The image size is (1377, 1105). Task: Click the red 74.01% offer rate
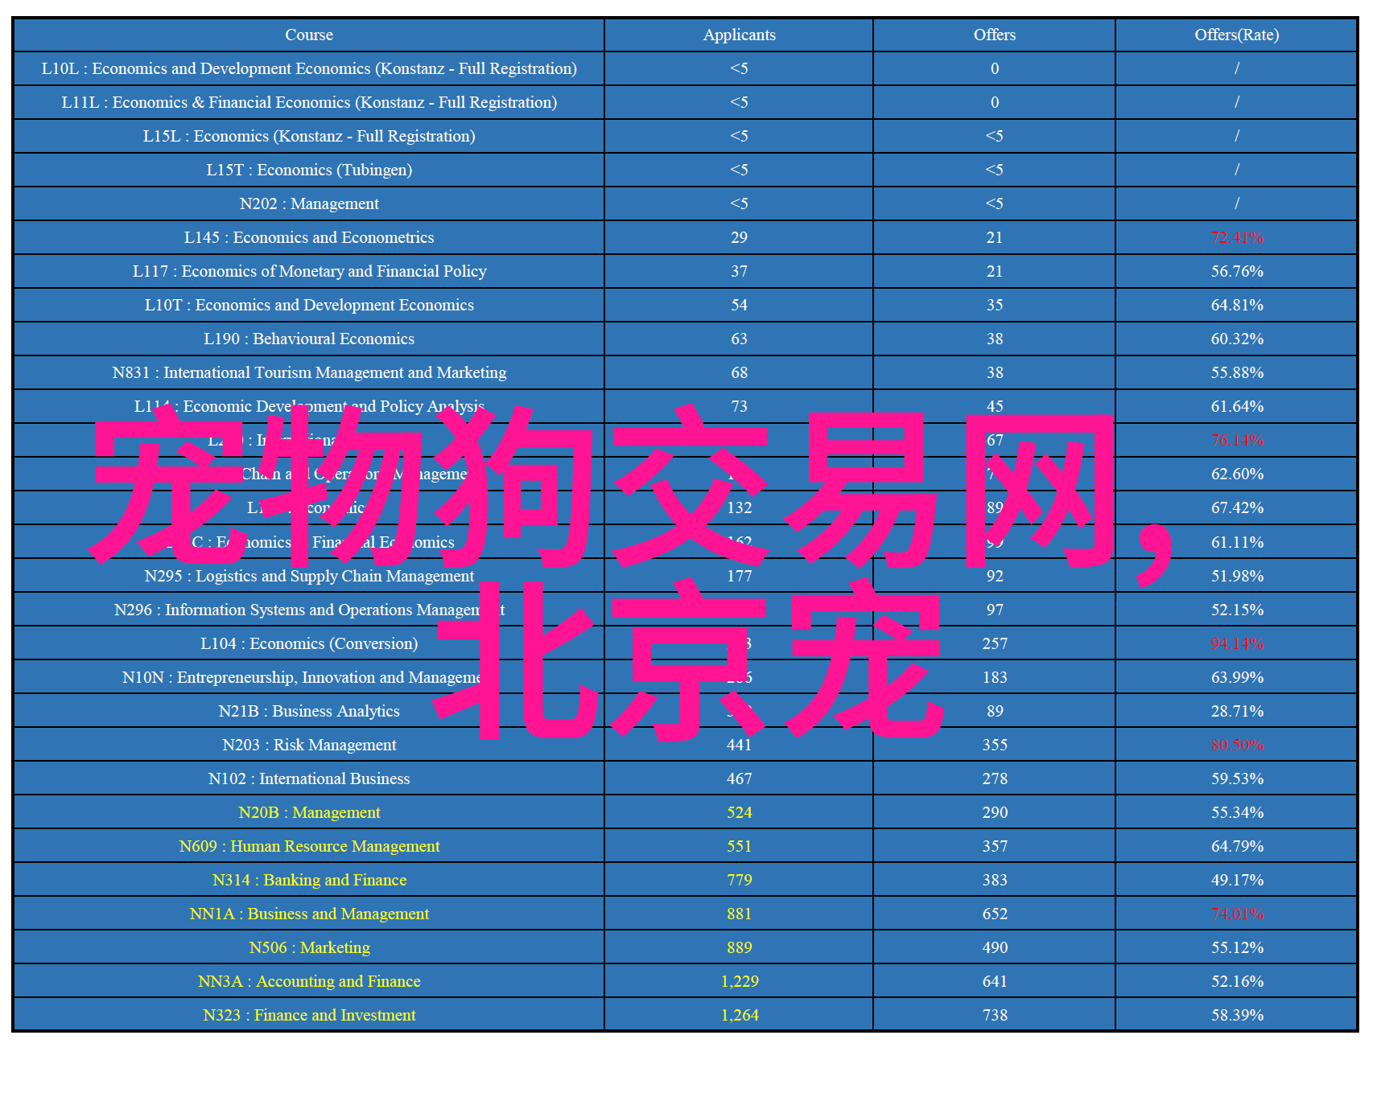[x=1237, y=914]
